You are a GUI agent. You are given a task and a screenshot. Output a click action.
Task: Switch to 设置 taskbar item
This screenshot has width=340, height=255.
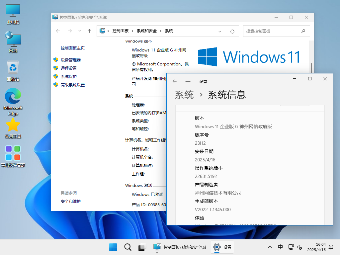point(222,247)
